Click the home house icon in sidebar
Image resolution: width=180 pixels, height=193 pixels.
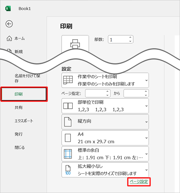[x=9, y=38]
